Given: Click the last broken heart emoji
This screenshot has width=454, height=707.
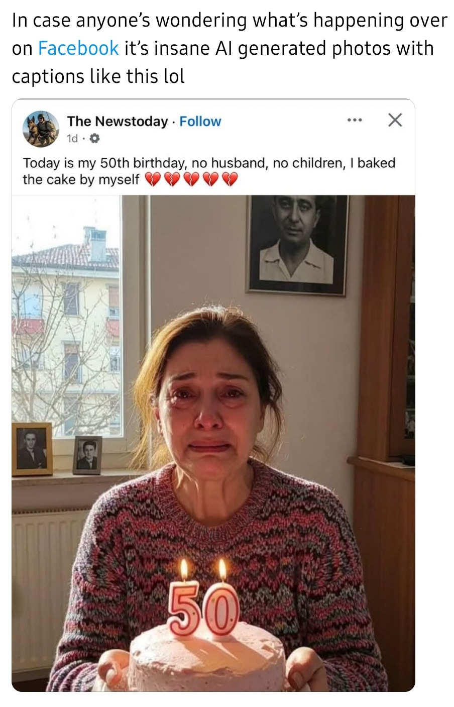Looking at the screenshot, I should point(229,179).
